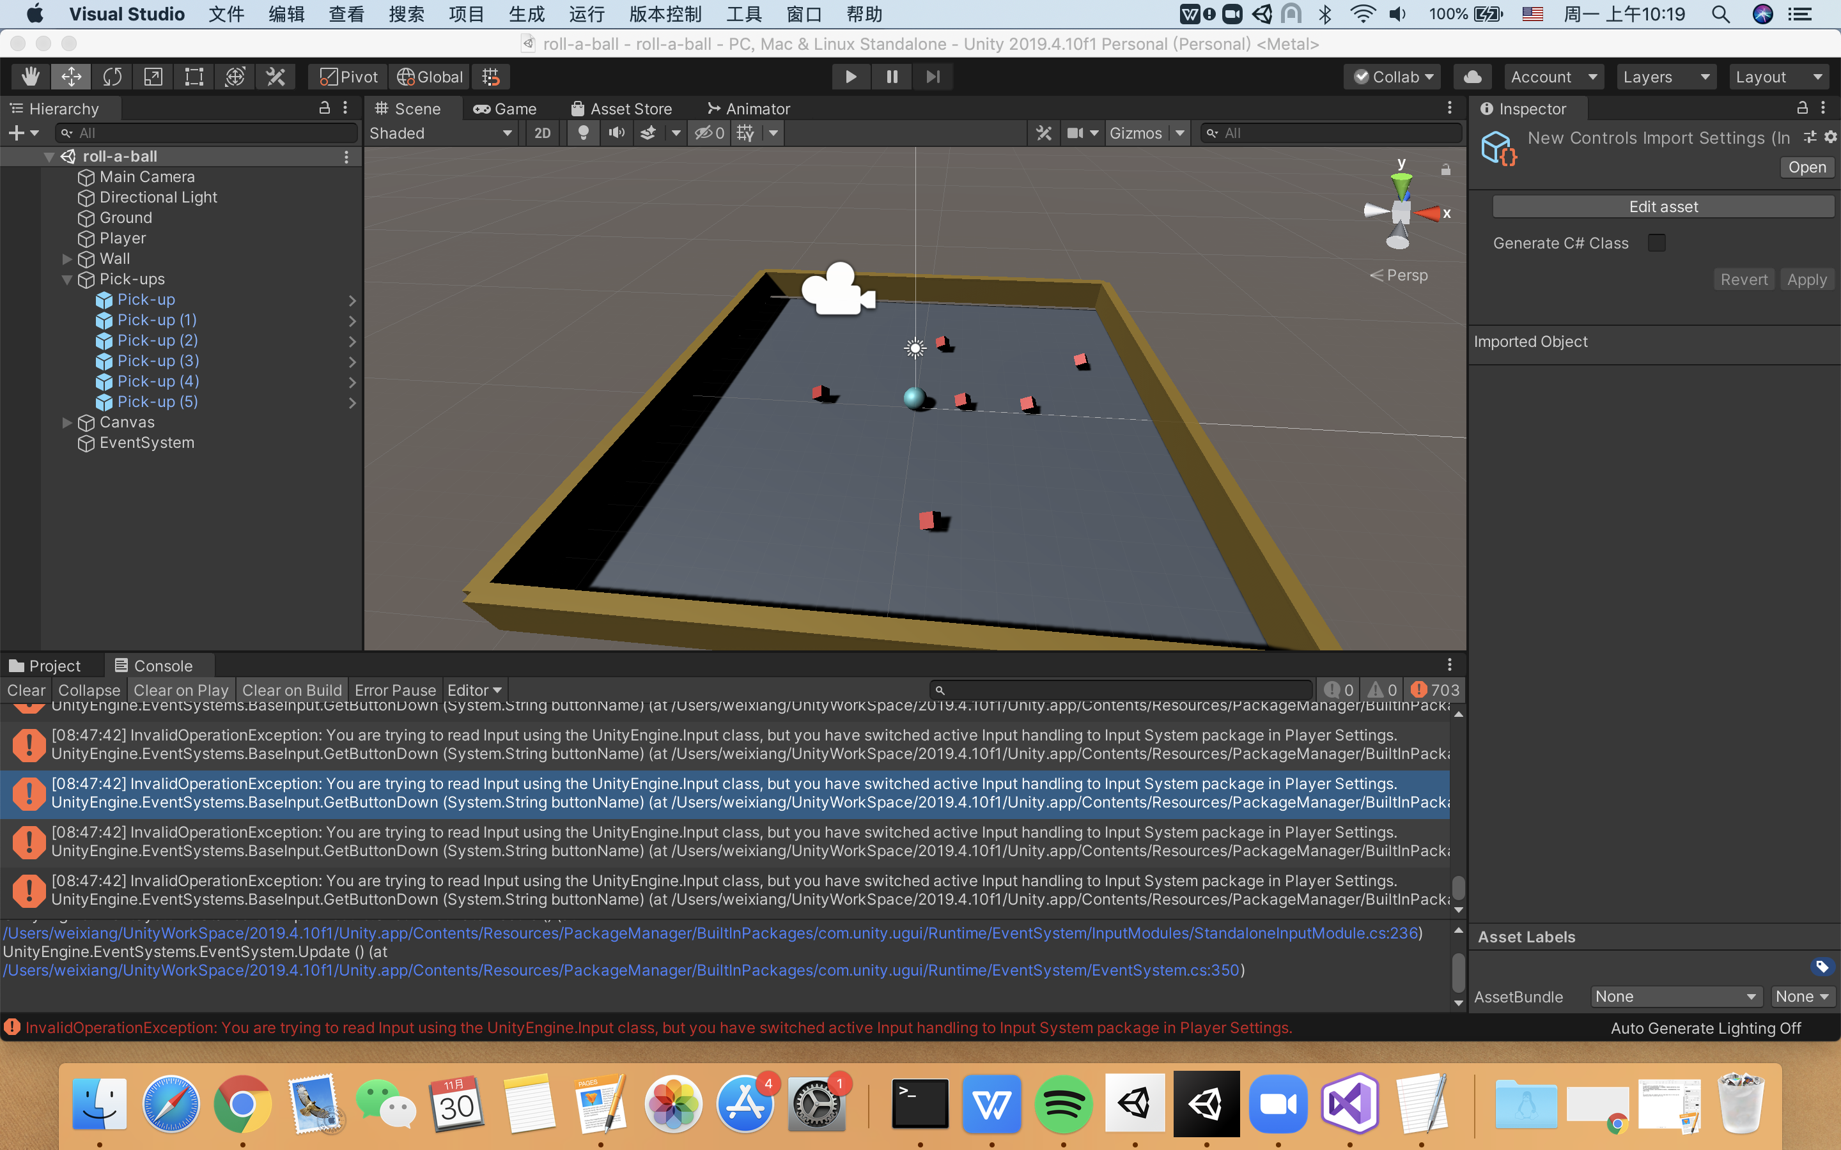Toggle scene effects icon
The image size is (1841, 1150).
point(648,133)
